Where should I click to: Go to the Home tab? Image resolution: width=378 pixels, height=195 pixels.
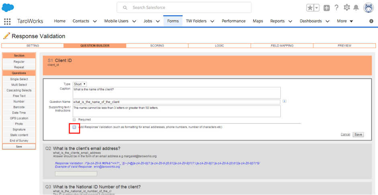click(x=59, y=21)
